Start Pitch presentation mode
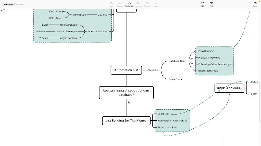This screenshot has width=261, height=146. coord(211,4)
